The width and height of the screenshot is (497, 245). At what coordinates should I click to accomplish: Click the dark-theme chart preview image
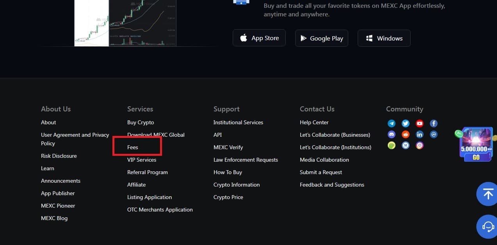[x=143, y=23]
